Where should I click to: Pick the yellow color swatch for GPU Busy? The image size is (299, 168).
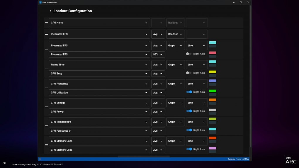point(213,72)
